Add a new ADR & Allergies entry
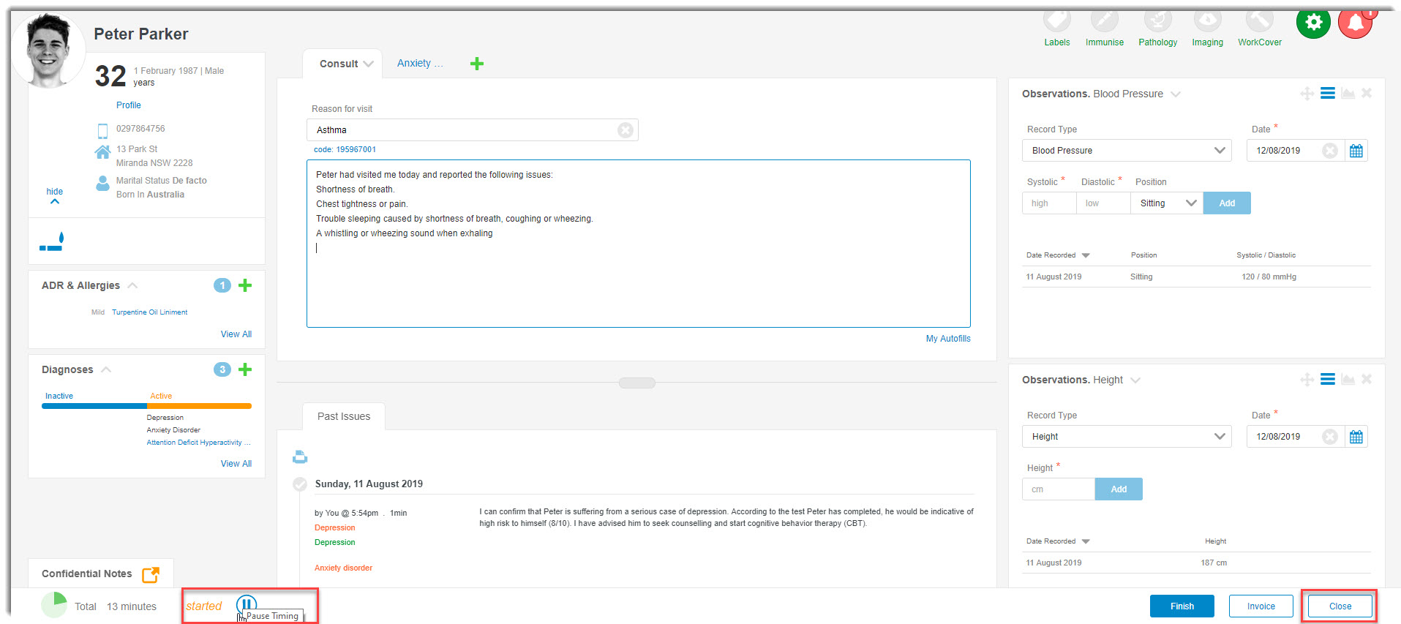Screen dimensions: 1401x624 click(x=245, y=285)
